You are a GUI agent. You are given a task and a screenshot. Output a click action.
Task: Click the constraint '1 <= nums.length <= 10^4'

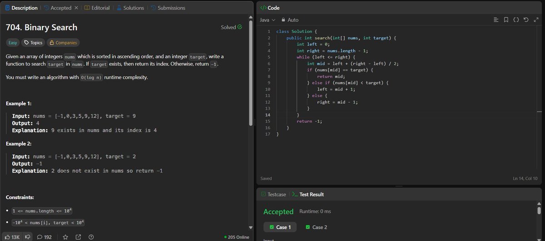point(42,211)
